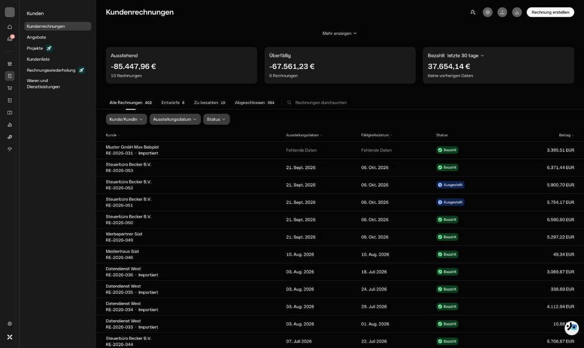Screen dimensions: 584x348
Task: Sort by the Kunde column header
Action: pos(113,135)
